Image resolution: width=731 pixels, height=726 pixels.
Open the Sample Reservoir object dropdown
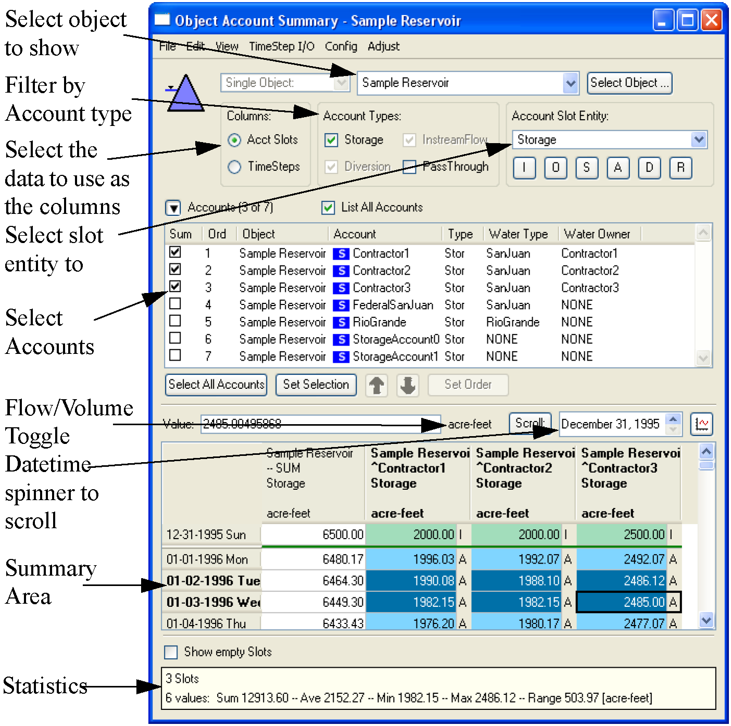[x=571, y=83]
